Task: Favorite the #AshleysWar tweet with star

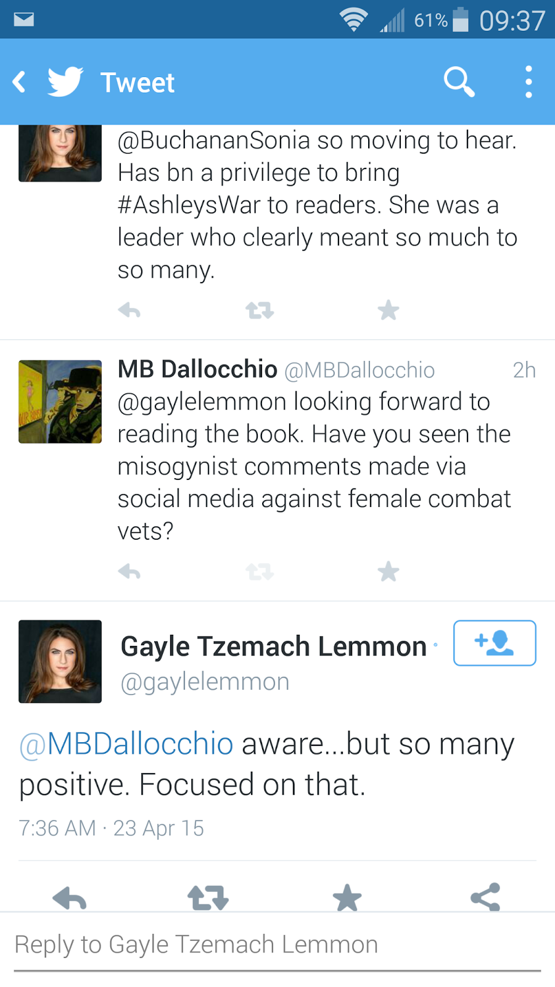Action: pyautogui.click(x=388, y=310)
